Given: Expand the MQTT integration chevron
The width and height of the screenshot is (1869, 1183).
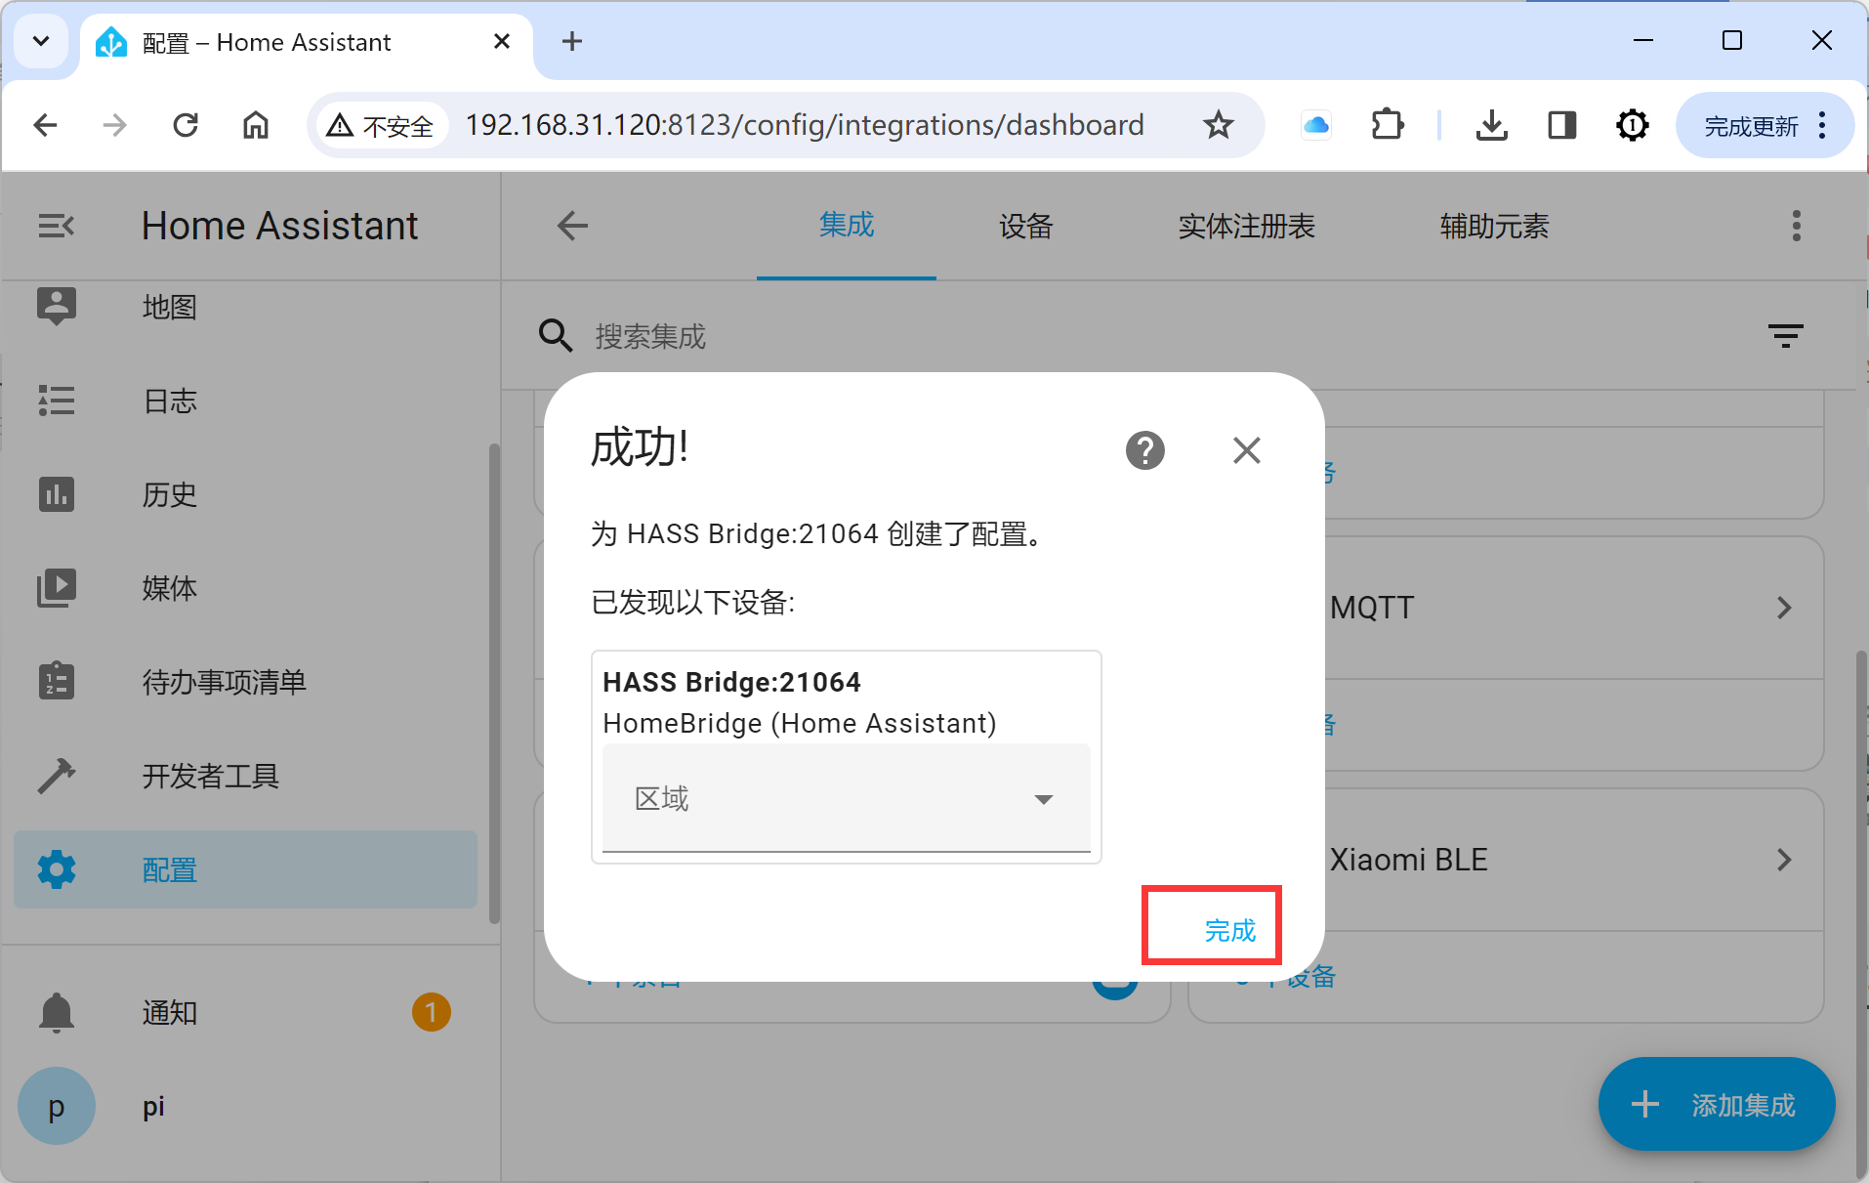Looking at the screenshot, I should pos(1784,608).
